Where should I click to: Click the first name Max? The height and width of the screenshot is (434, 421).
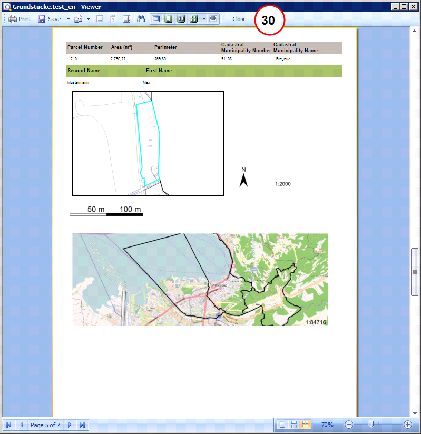pyautogui.click(x=146, y=83)
